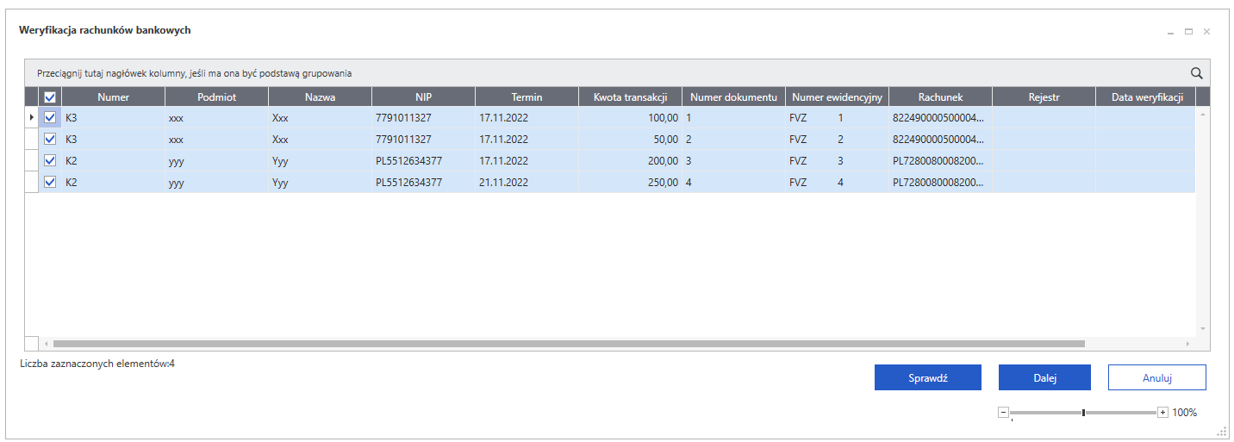
Task: Click the Data weryfikacji column header
Action: point(1147,97)
